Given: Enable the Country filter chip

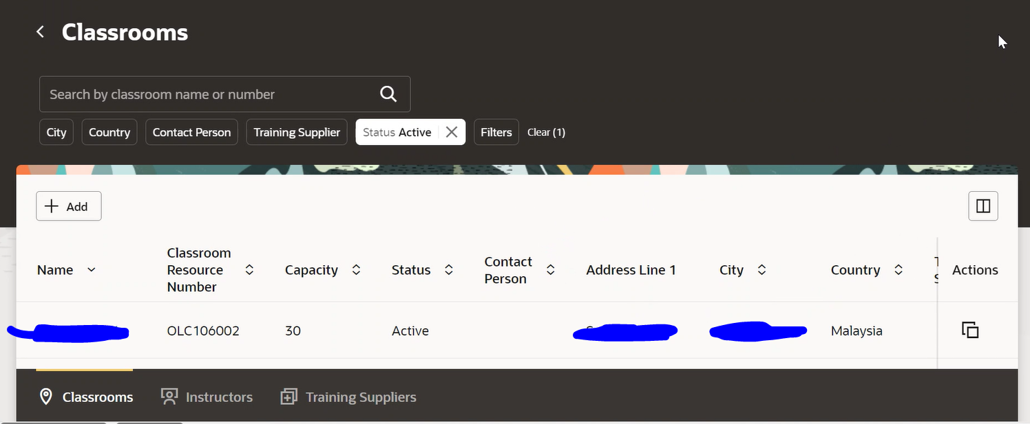Looking at the screenshot, I should point(109,131).
